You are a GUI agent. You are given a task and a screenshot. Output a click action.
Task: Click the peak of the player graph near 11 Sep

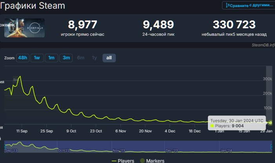point(20,76)
